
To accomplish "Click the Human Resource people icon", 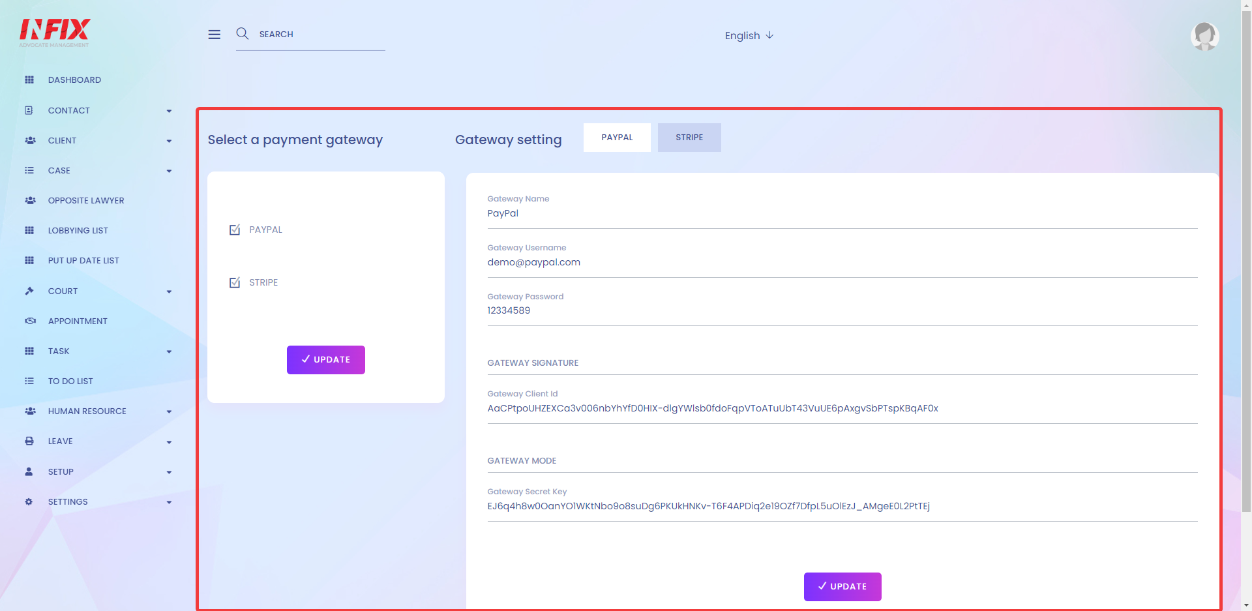I will pyautogui.click(x=30, y=411).
